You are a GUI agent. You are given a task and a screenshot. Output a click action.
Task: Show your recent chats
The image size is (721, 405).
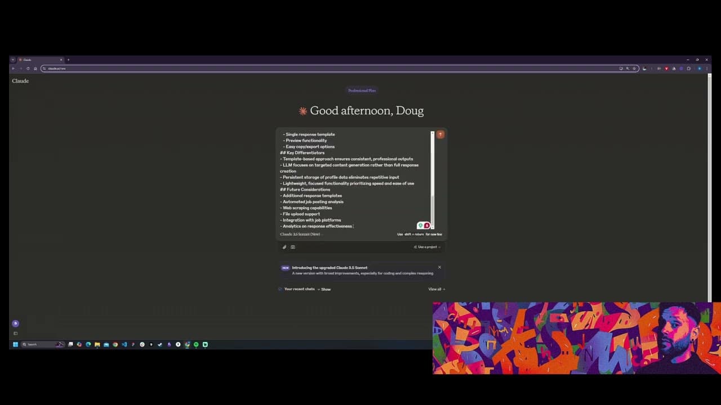click(324, 289)
